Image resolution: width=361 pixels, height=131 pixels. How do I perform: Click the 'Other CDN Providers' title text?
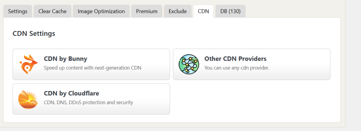(235, 59)
